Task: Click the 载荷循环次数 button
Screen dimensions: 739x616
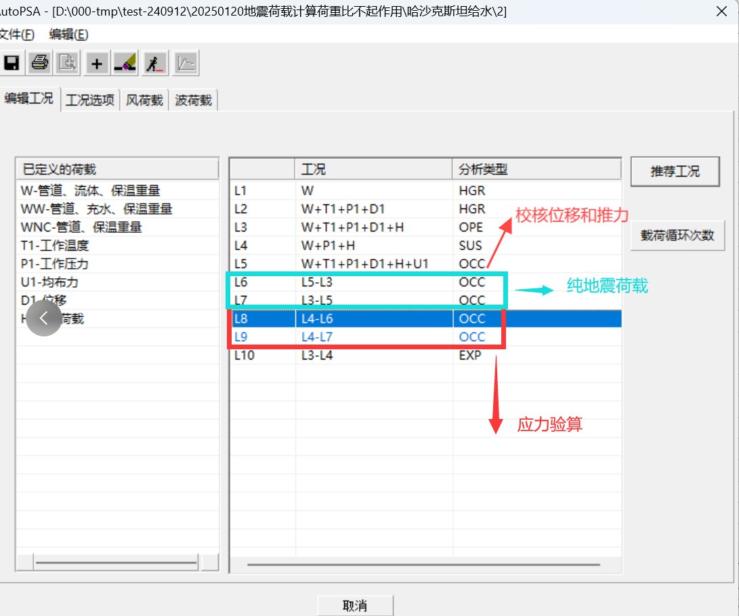Action: (x=677, y=236)
